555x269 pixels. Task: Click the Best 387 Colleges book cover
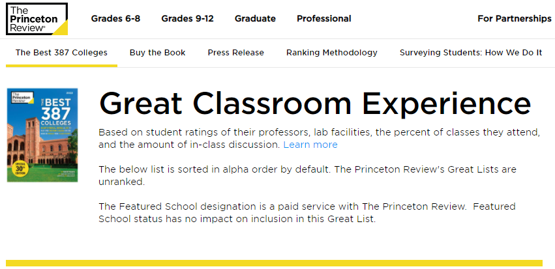coord(42,135)
